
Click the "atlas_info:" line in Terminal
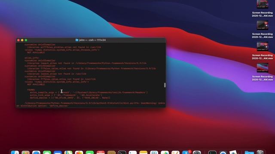(x=32, y=58)
